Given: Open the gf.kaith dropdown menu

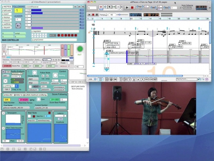Looking at the screenshot, I should tap(47, 60).
